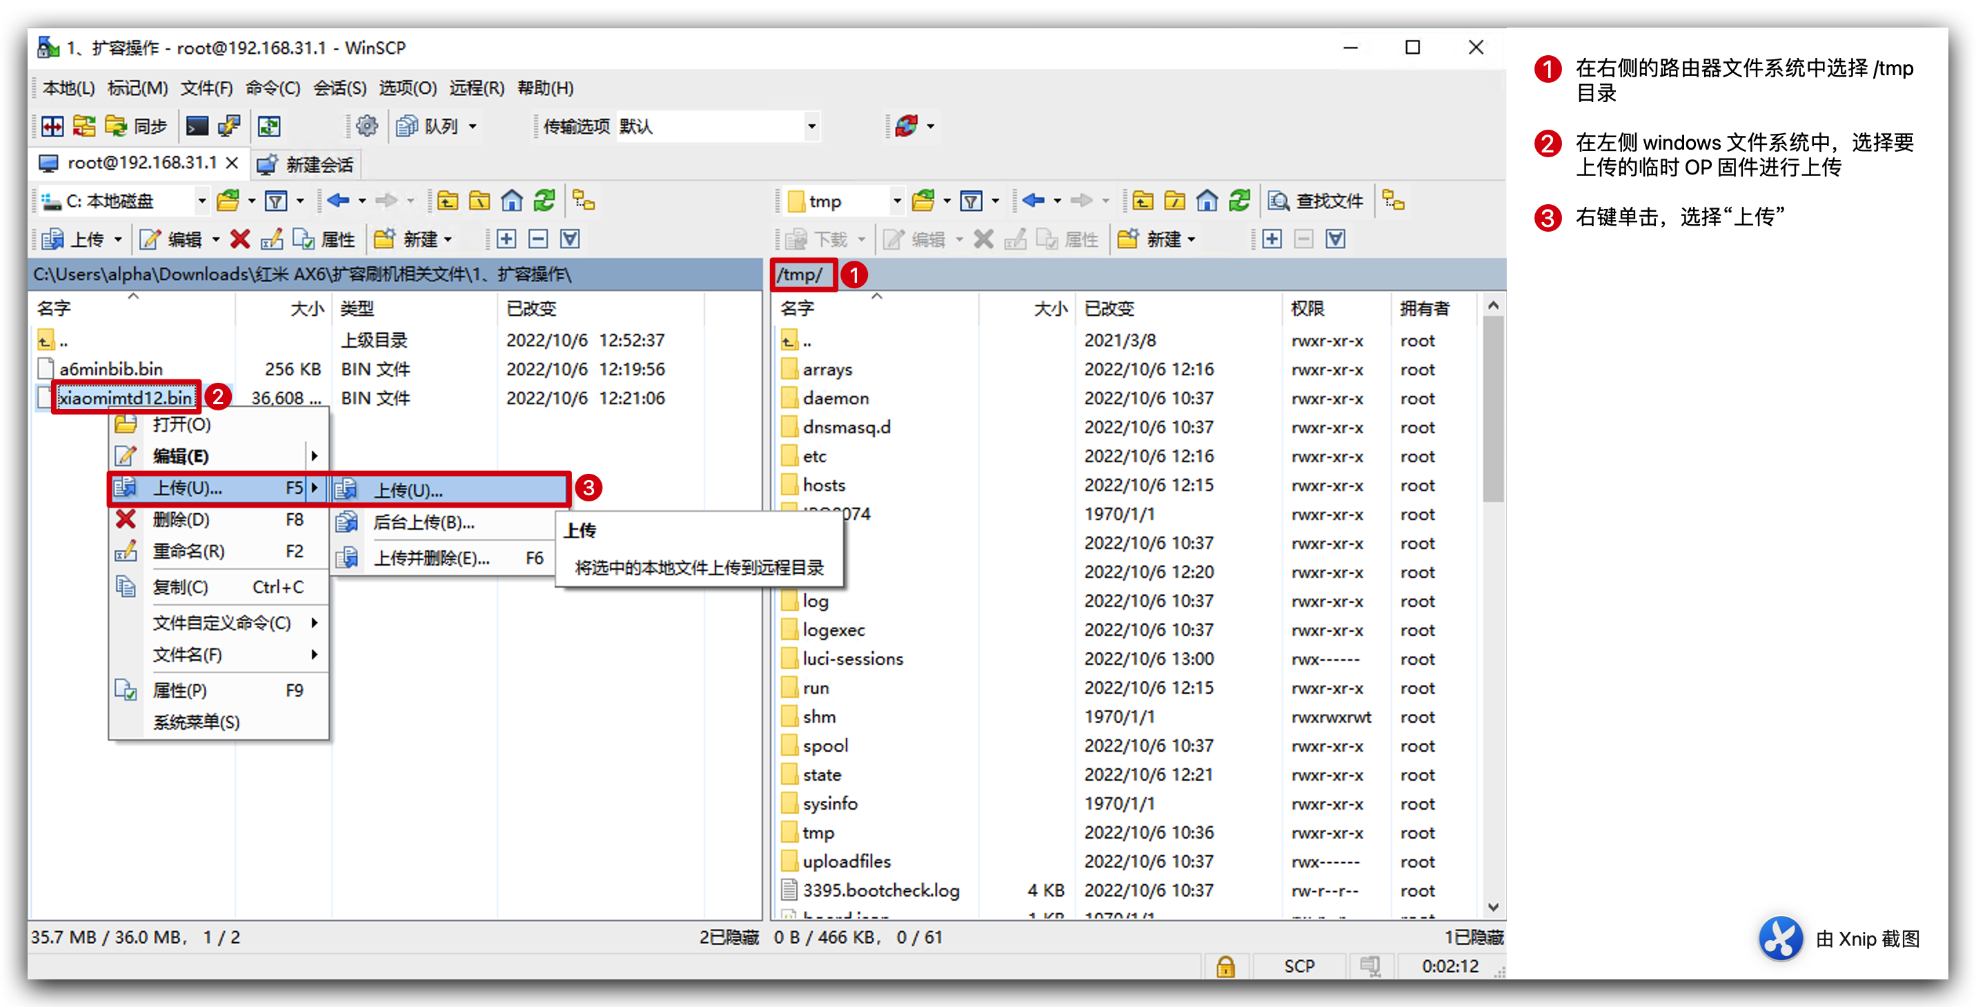Viewport: 1976px width, 1007px height.
Task: Open the 远程(R) menu
Action: click(x=477, y=88)
